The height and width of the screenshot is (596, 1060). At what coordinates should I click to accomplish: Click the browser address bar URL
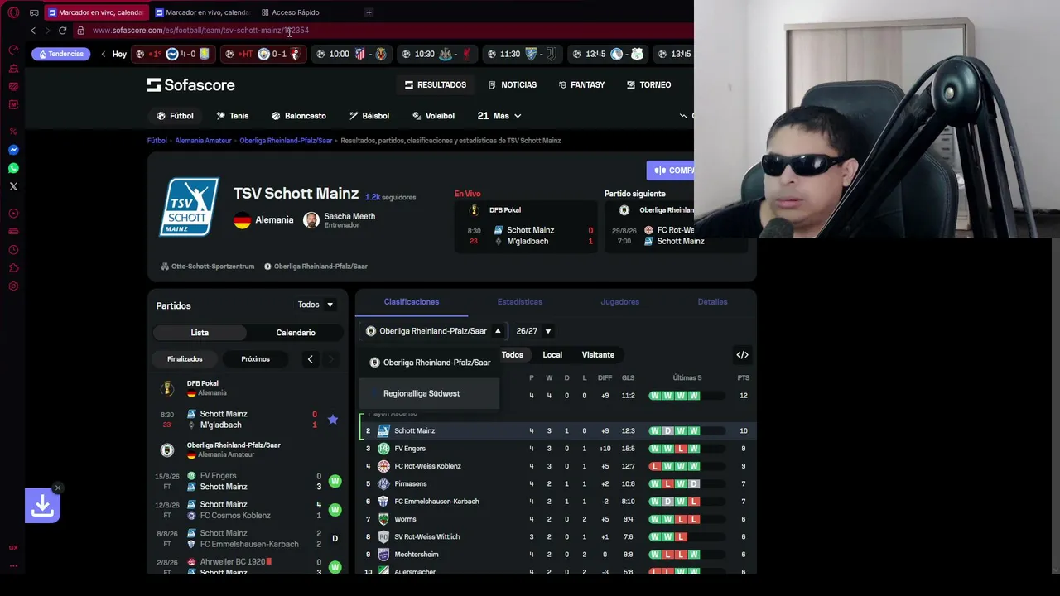(x=200, y=31)
